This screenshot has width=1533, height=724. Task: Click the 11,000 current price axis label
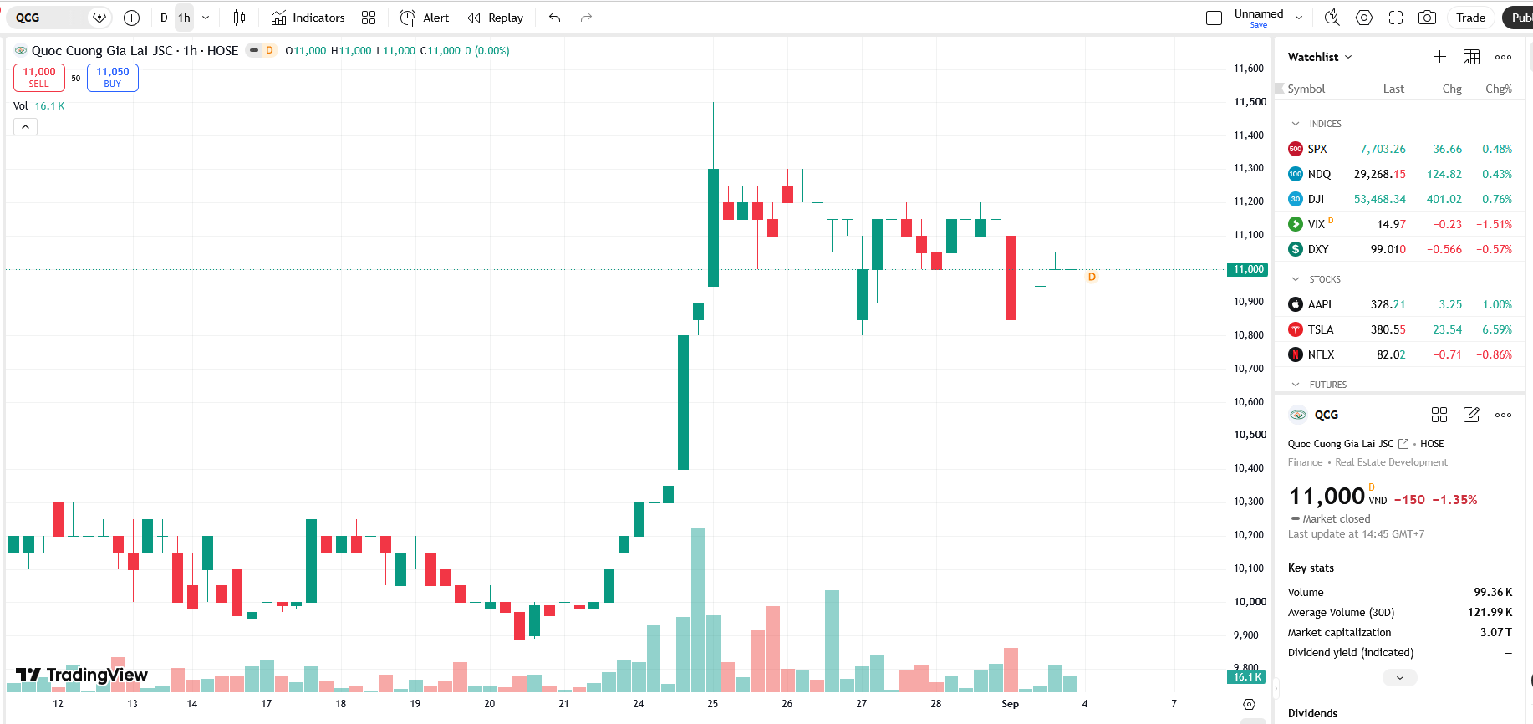tap(1249, 269)
